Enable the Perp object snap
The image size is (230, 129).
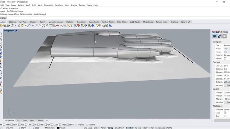[38, 125]
